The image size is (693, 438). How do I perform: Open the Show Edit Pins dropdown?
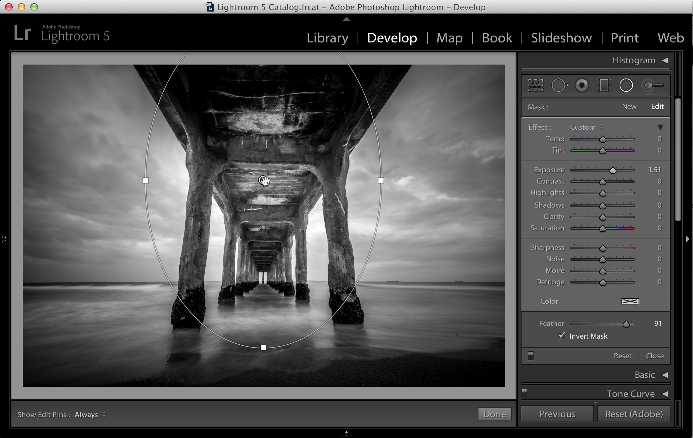(x=90, y=415)
